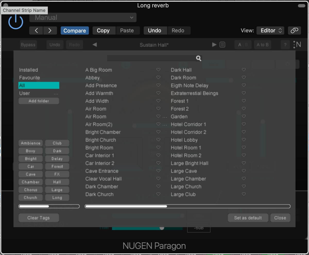Go to previous preset using left triangle
Viewport: 309px width, 255px height.
click(x=95, y=45)
